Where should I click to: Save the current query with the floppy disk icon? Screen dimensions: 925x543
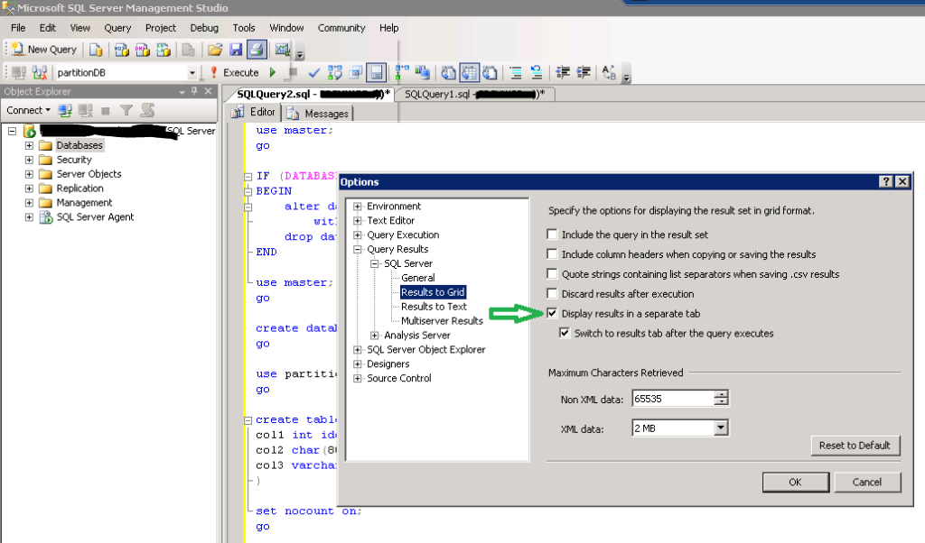(236, 50)
